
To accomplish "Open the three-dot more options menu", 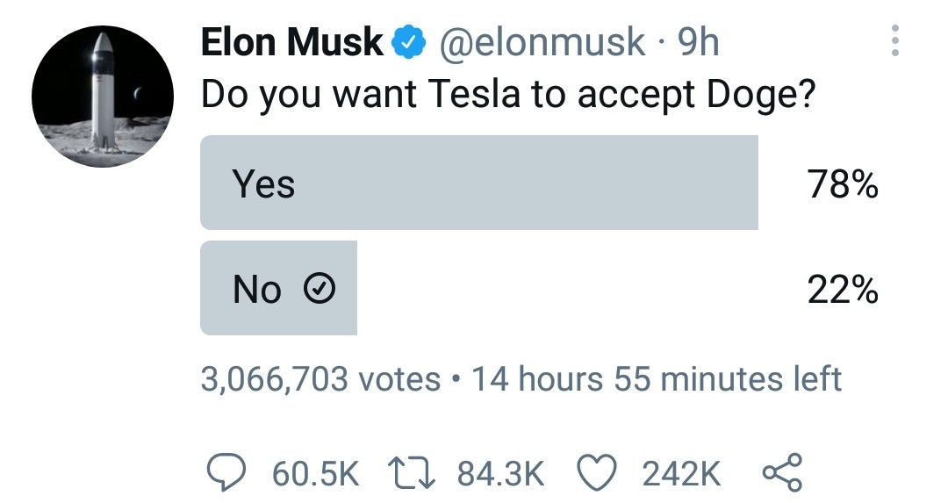I will [895, 40].
